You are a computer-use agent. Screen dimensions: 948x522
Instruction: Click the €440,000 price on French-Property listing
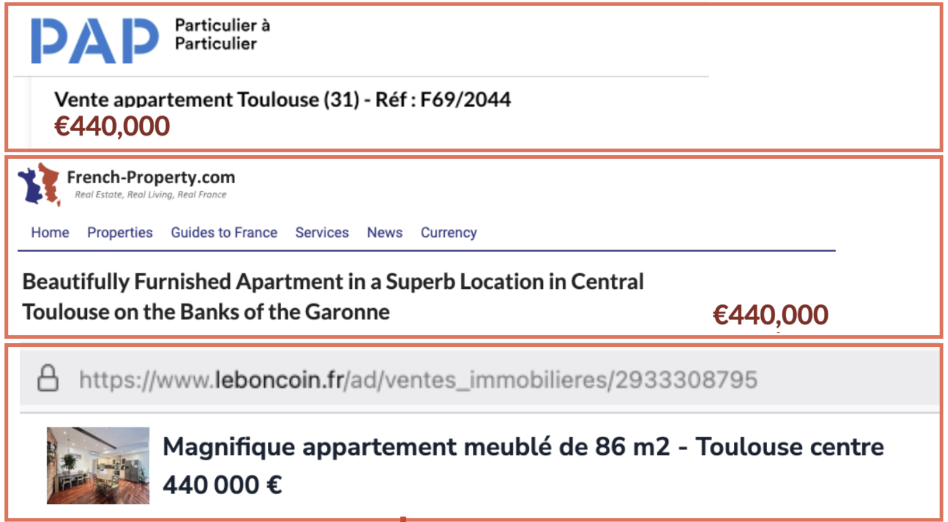tap(770, 315)
